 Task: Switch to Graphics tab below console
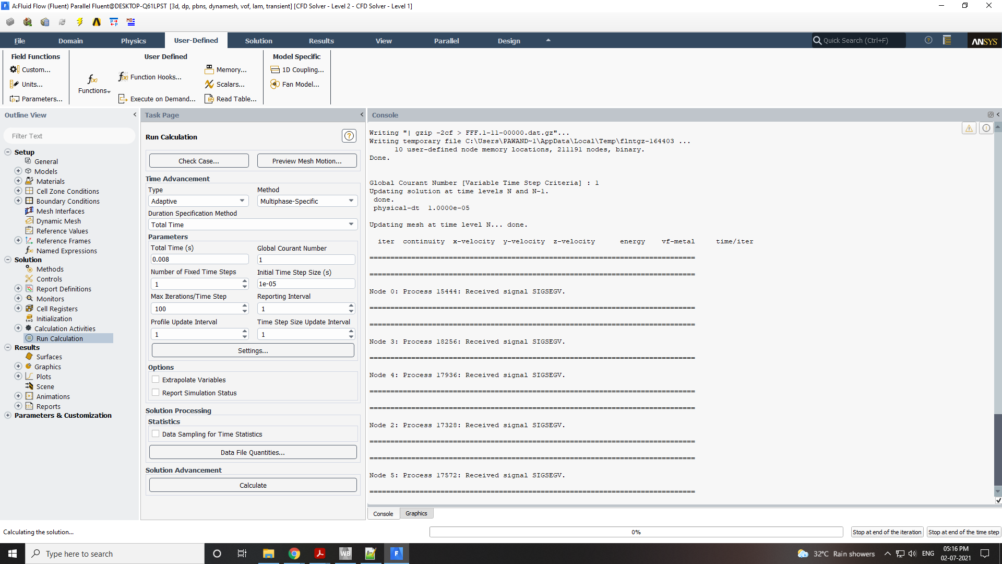coord(416,513)
